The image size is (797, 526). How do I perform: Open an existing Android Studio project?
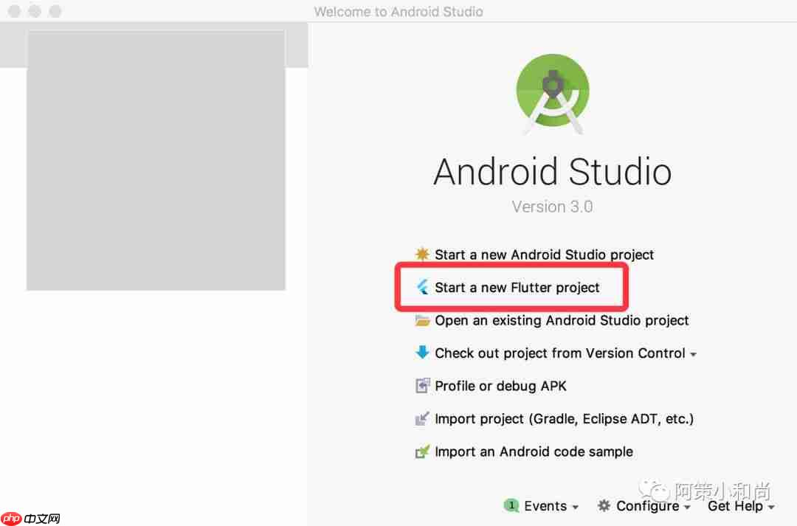point(562,320)
